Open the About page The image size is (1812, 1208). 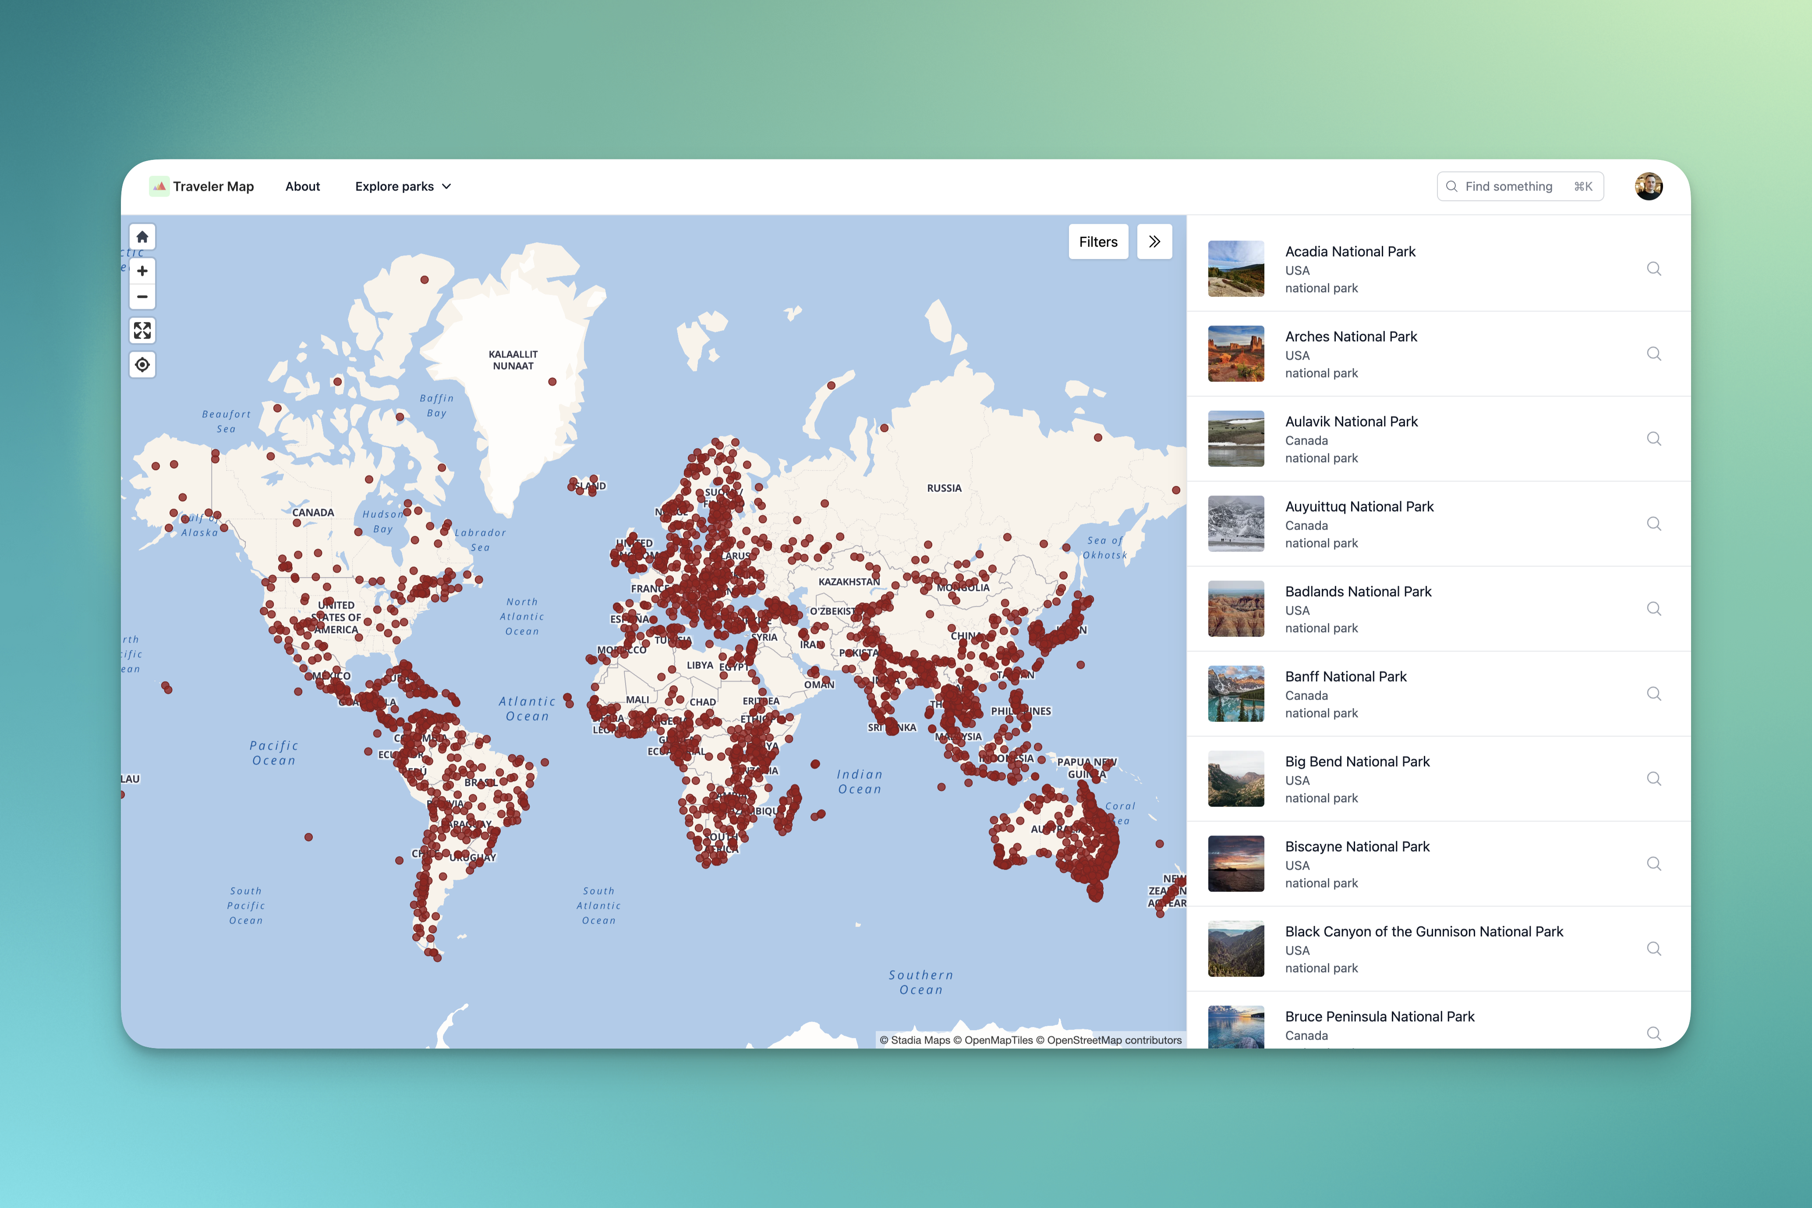pos(303,187)
